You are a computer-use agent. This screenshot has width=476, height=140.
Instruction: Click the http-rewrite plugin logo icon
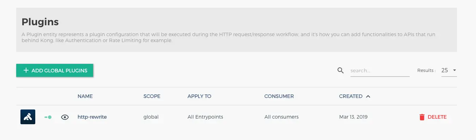28,117
